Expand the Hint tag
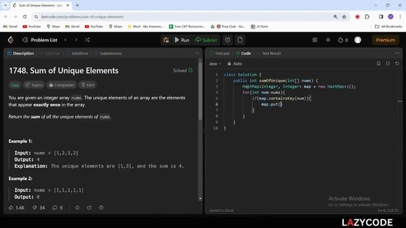The height and width of the screenshot is (228, 406). tap(88, 85)
